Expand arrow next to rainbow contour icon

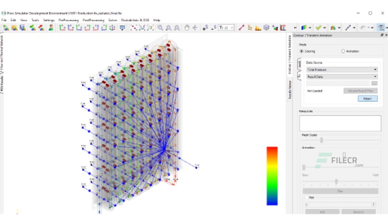pyautogui.click(x=310, y=28)
